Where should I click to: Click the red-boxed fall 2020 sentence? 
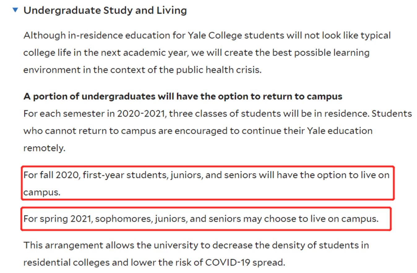click(x=206, y=175)
